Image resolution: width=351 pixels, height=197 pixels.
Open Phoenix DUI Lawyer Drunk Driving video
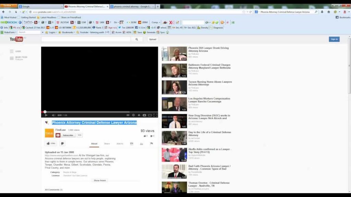click(x=208, y=49)
